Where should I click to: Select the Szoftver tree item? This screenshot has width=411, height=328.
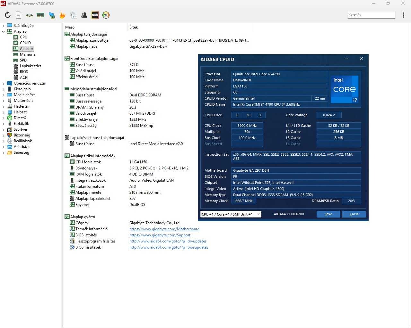tap(21, 129)
